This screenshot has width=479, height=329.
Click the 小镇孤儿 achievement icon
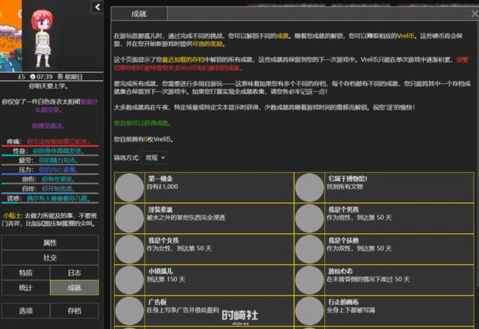point(130,280)
